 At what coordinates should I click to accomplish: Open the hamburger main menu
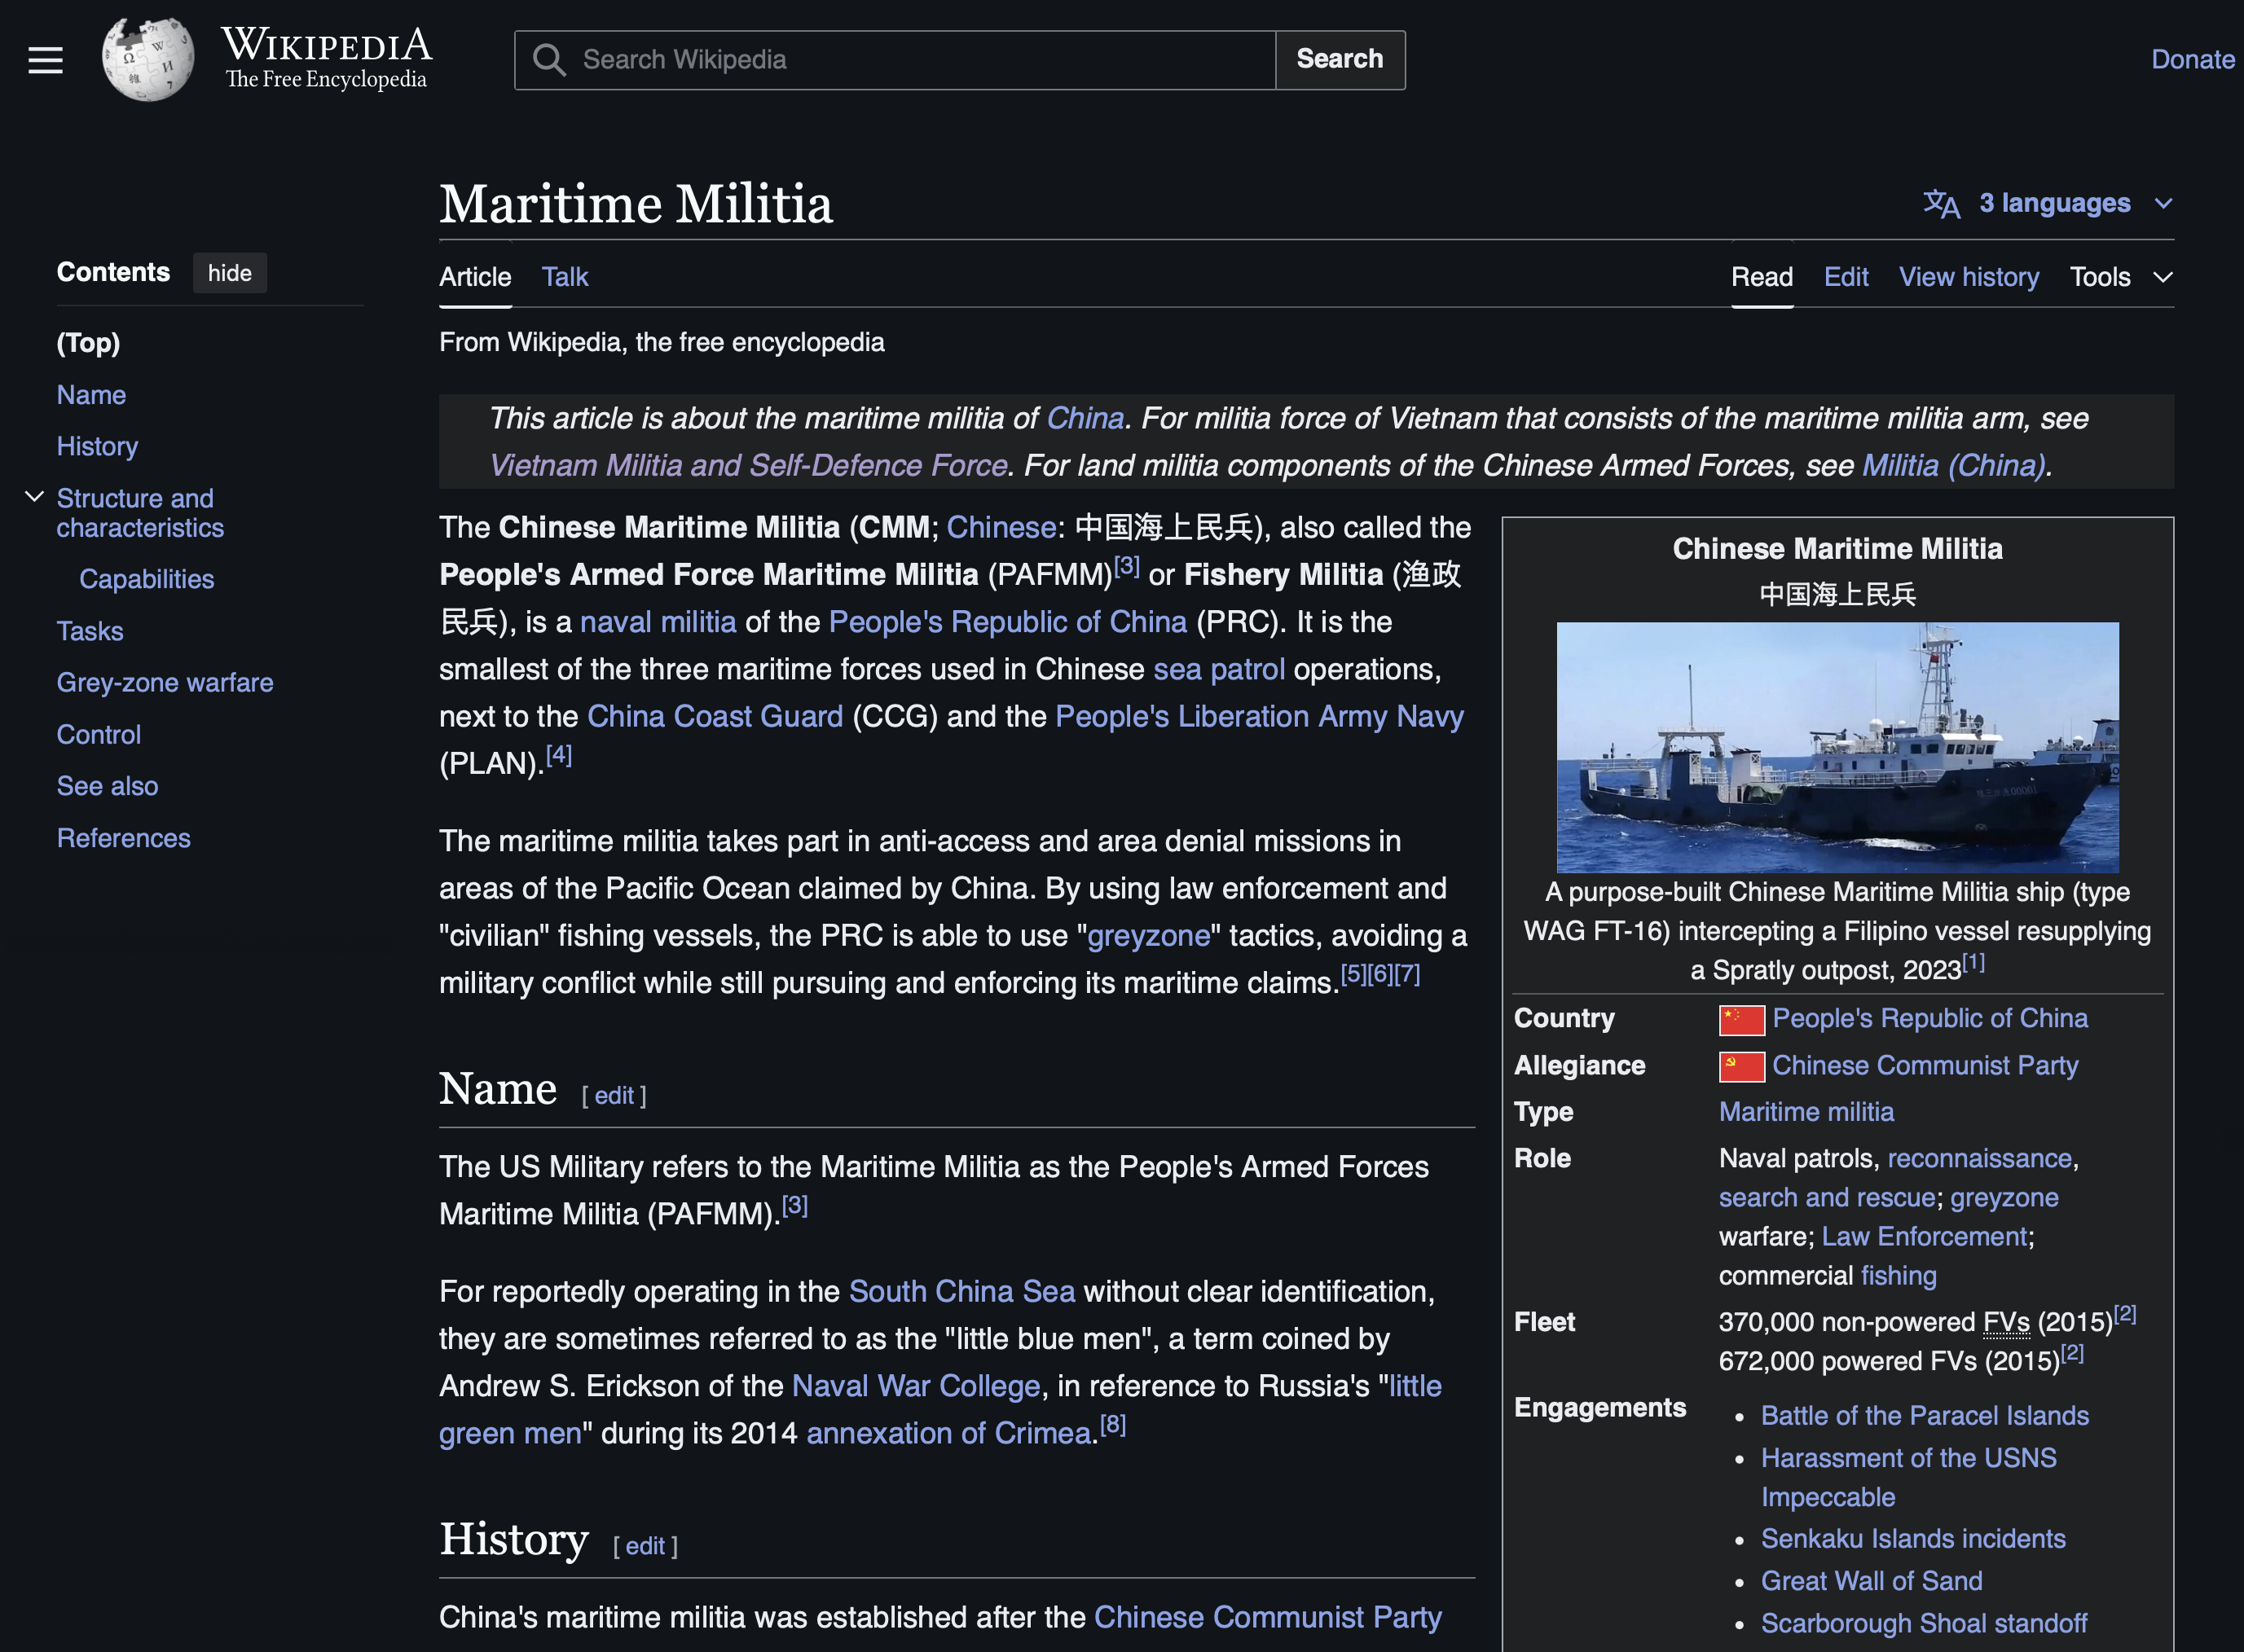click(x=45, y=60)
